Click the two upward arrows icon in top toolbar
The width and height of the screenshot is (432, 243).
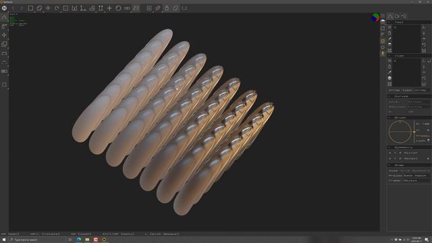(x=101, y=8)
